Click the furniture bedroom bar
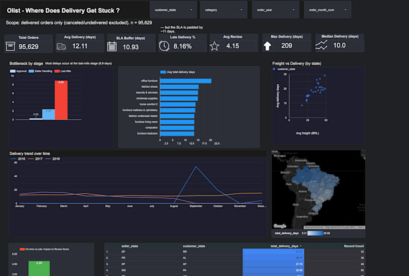 pos(177,133)
